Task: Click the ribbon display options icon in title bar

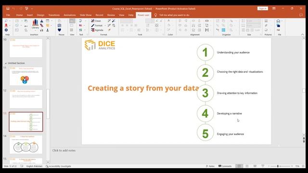Action: click(x=274, y=9)
